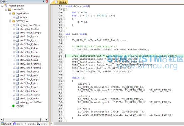Select stm32l0xx_ll_lpuart.c in the tree
The width and height of the screenshot is (184, 126).
[31, 68]
